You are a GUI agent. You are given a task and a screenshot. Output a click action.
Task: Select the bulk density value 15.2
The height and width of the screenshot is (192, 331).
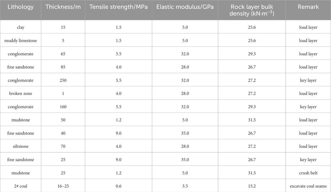(252, 186)
